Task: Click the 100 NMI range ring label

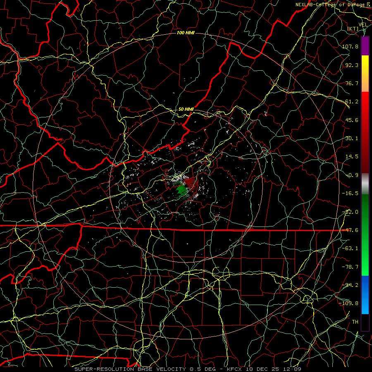Action: pos(186,33)
